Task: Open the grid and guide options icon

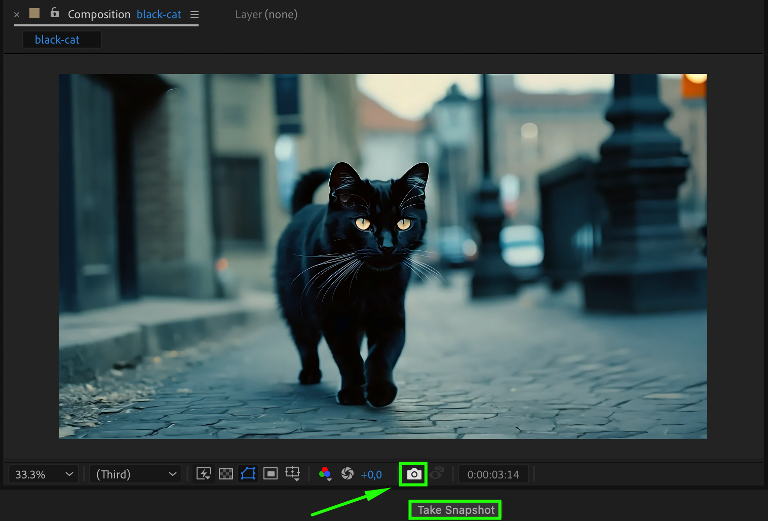Action: 292,474
